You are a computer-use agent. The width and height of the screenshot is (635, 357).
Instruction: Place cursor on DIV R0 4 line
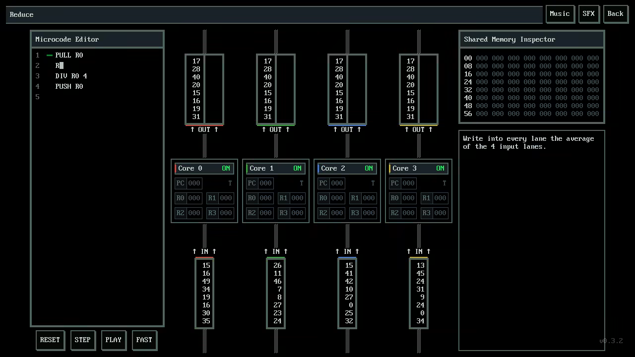pyautogui.click(x=71, y=76)
